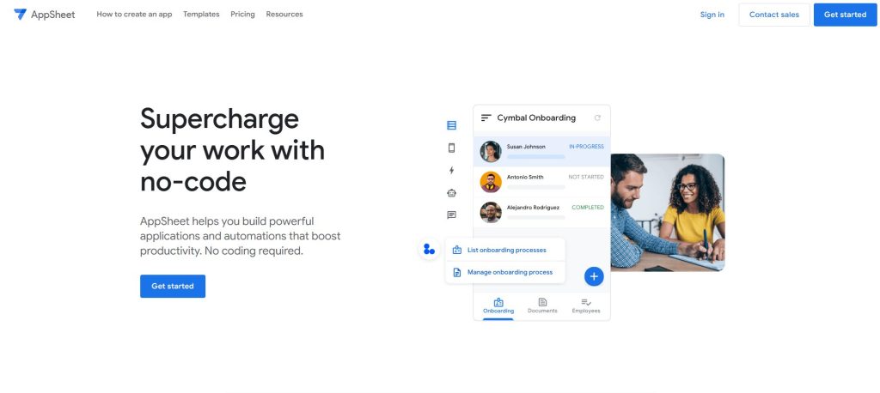
Task: Select List onboarding processes option
Action: [x=505, y=251]
